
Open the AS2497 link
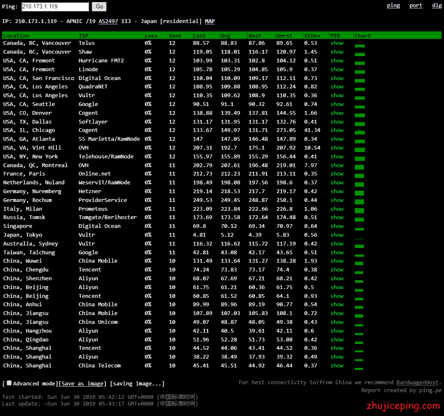point(108,21)
